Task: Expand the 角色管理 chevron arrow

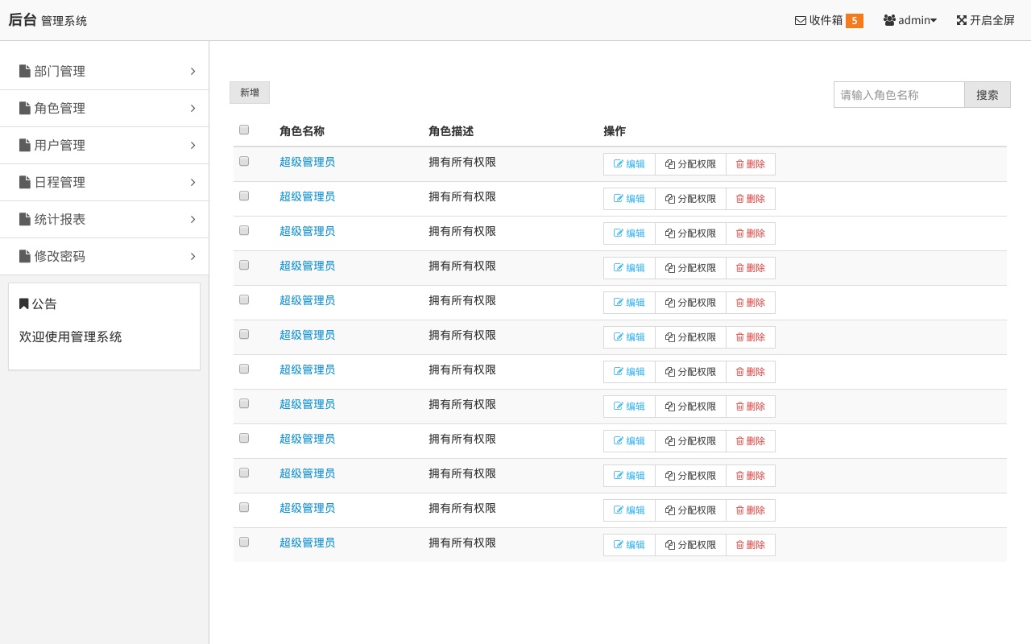Action: (x=193, y=108)
